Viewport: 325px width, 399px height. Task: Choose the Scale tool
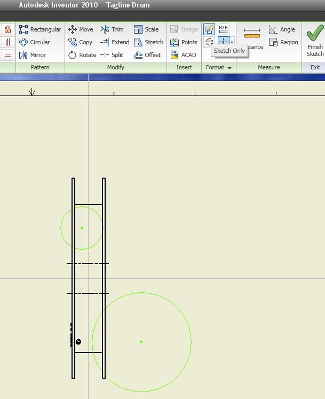click(x=146, y=29)
